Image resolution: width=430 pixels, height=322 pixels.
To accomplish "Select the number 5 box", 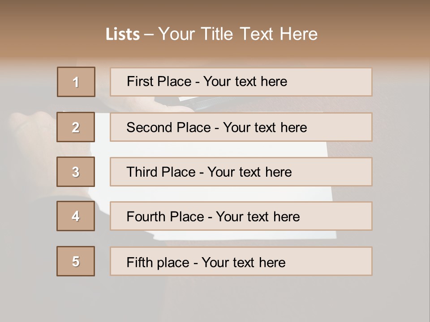I will tap(76, 261).
